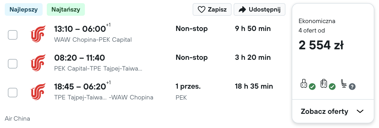
Task: Click Air China logo on TPE-WAW flight
Action: 38,92
